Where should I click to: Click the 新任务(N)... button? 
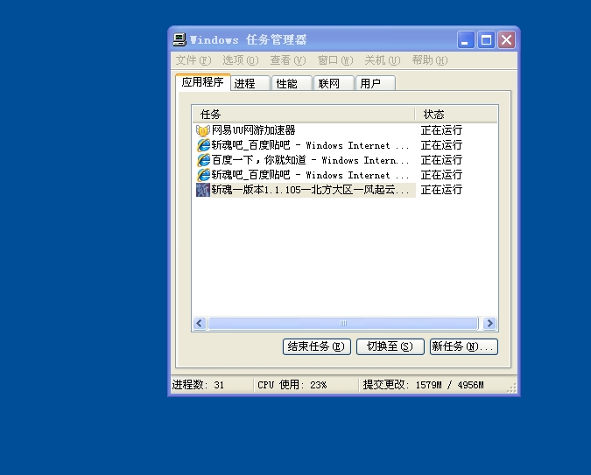[463, 346]
